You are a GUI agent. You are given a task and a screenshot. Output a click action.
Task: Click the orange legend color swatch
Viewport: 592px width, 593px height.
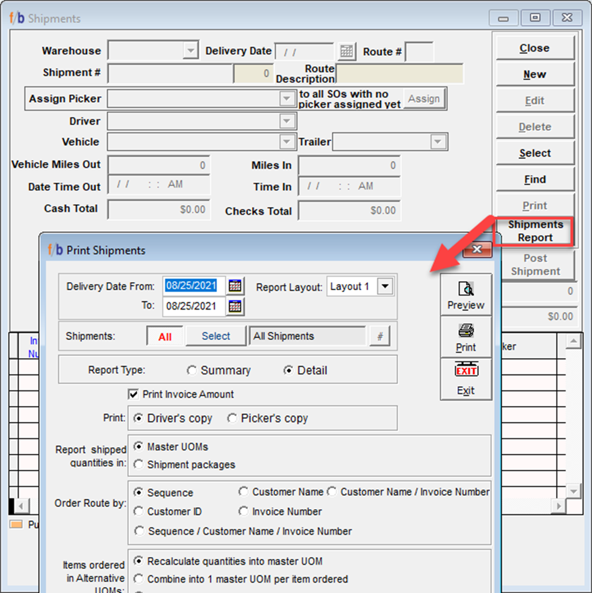pyautogui.click(x=16, y=524)
